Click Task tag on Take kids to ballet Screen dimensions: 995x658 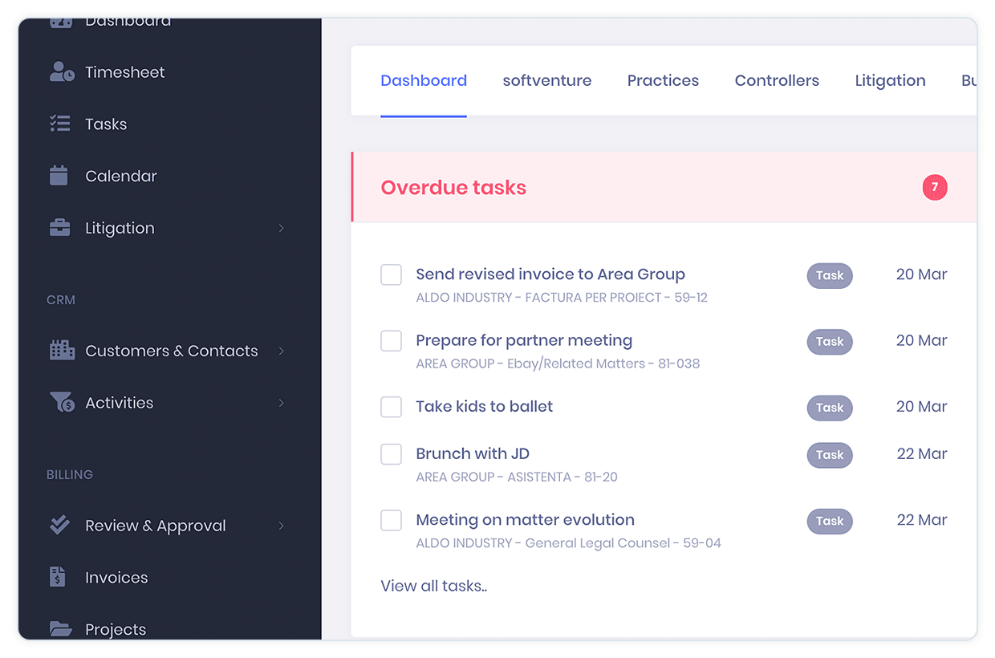point(830,408)
